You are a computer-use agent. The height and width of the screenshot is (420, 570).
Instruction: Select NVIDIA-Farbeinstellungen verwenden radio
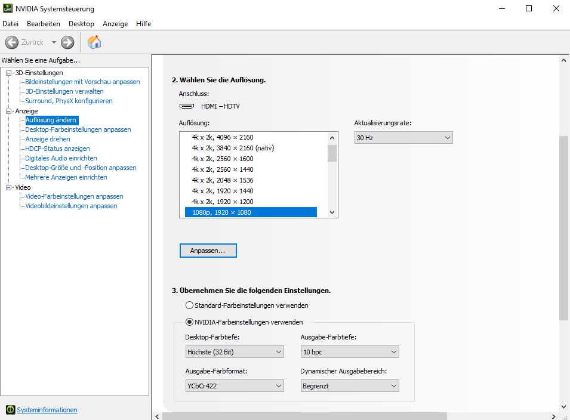189,322
